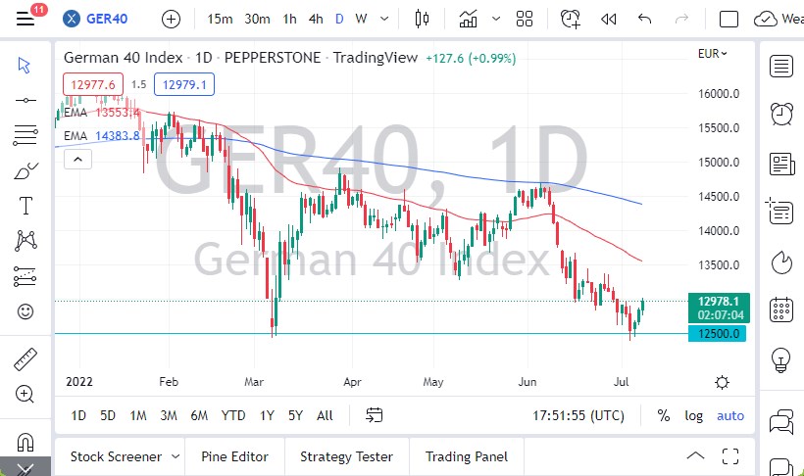Open the EUR currency dropdown

[712, 54]
